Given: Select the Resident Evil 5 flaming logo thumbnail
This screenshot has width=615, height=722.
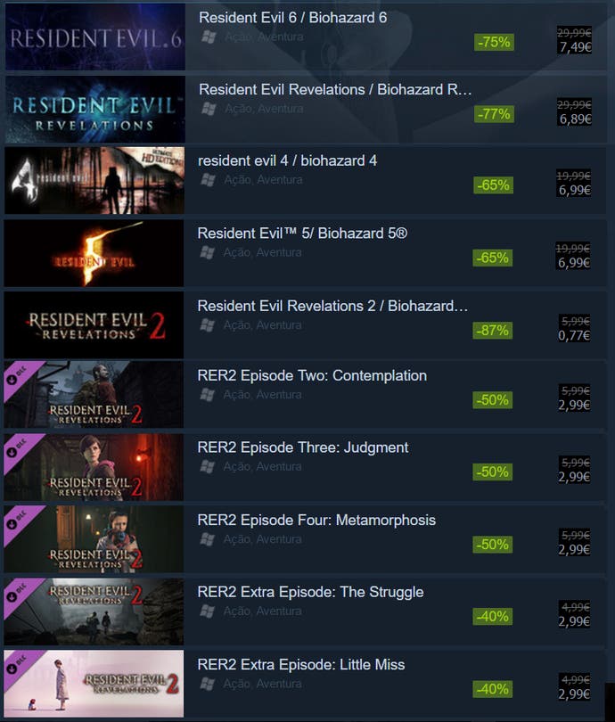Looking at the screenshot, I should [94, 253].
